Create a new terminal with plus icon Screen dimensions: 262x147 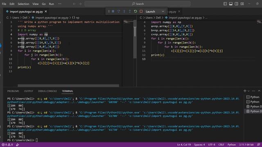pyautogui.click(x=245, y=91)
